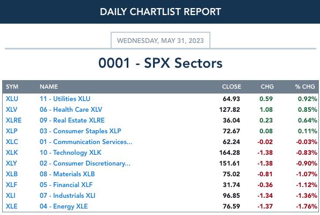320x215 pixels.
Task: Click the Wednesday, May 31, 2023 date box
Action: click(x=161, y=40)
